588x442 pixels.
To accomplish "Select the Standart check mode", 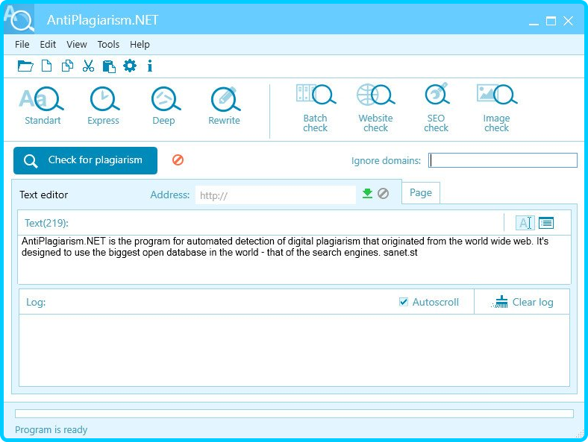I will tap(43, 106).
